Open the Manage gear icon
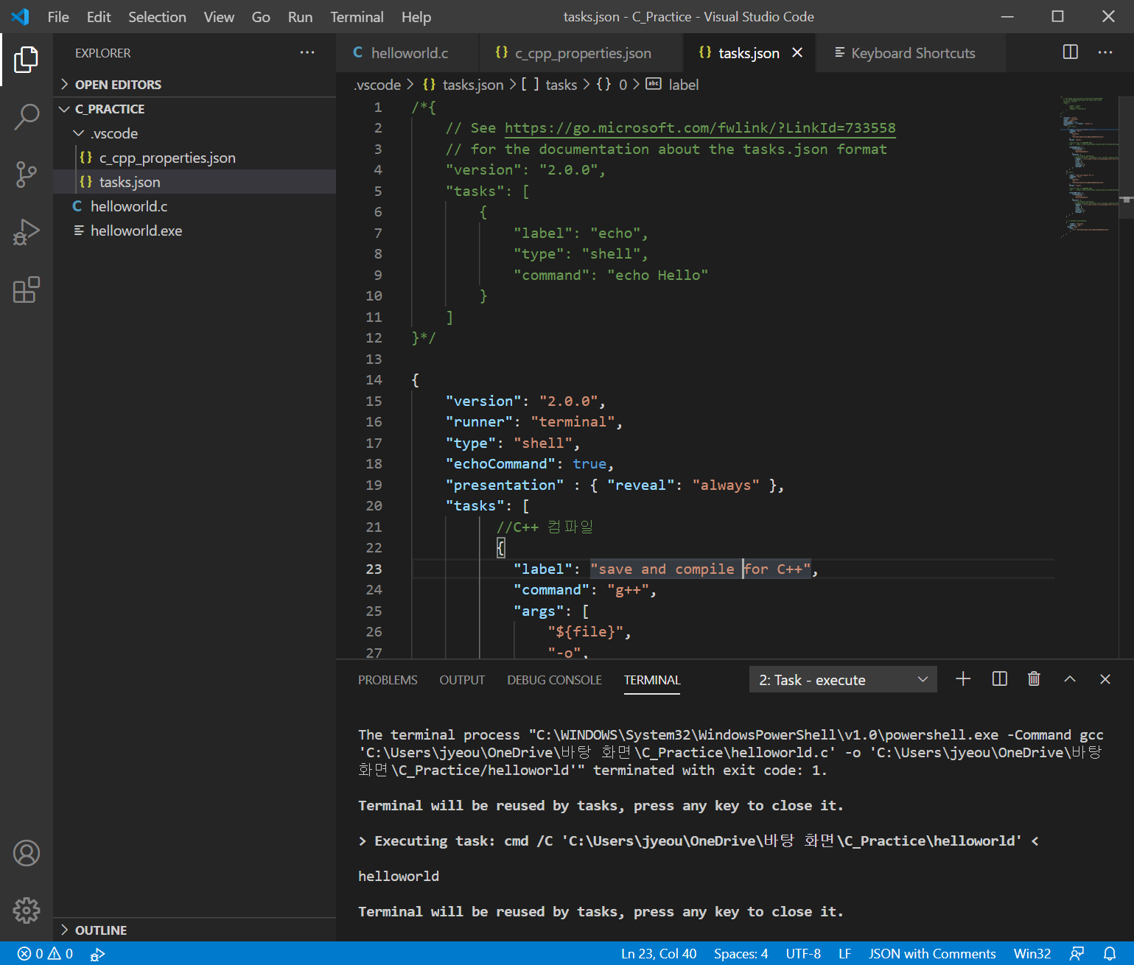Image resolution: width=1134 pixels, height=965 pixels. click(26, 910)
